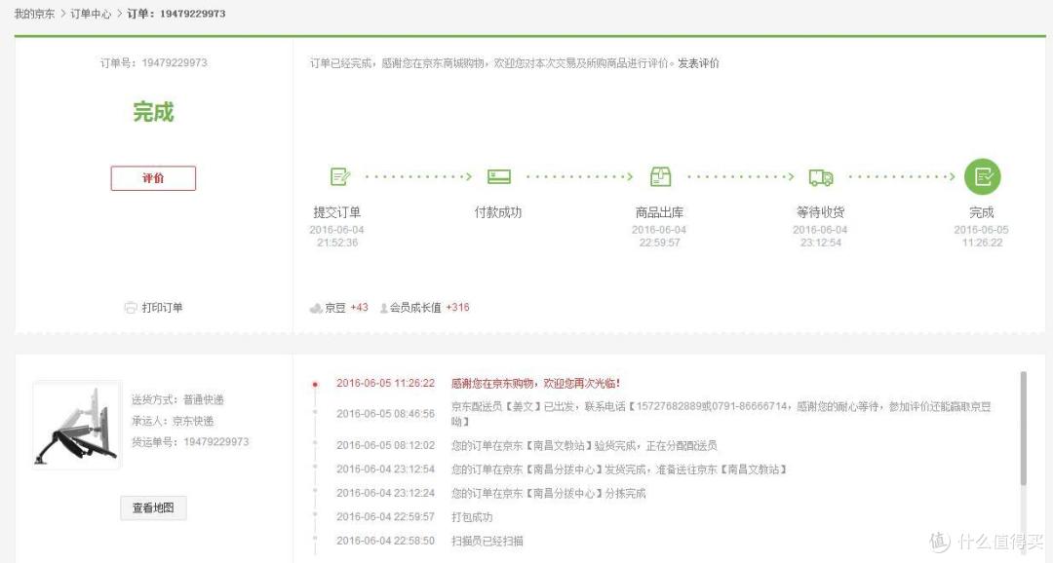Viewport: 1053px width, 563px height.
Task: Click 承运人: 京东快递 text
Action: point(173,421)
